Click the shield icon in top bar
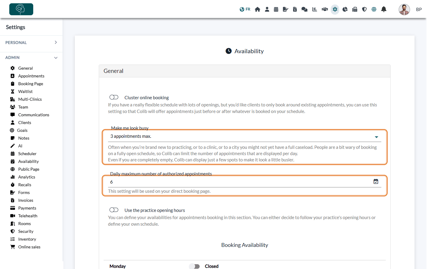431x269 pixels. click(x=364, y=9)
